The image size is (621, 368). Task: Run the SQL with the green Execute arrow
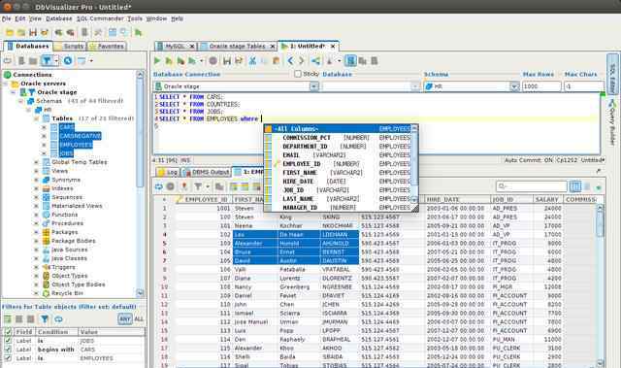(x=157, y=60)
